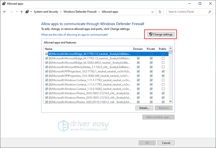Click the Allowed apps breadcrumb
Screen dimensions: 216x148
[x=110, y=12]
